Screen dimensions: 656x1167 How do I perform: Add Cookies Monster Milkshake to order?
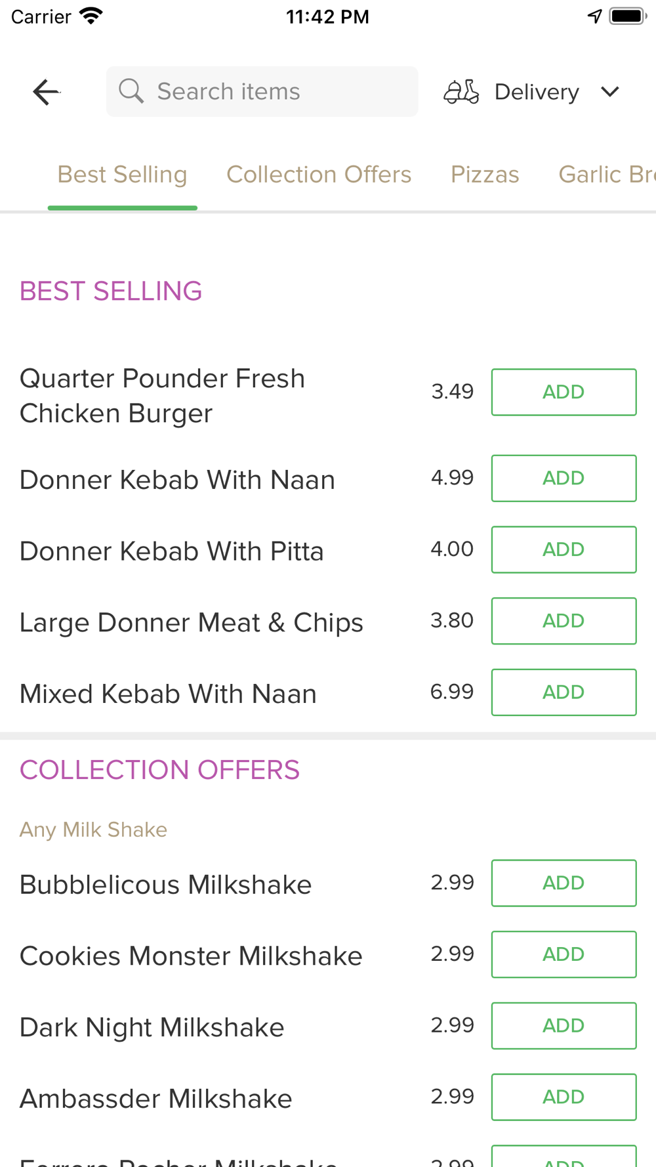point(564,954)
